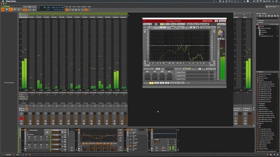The width and height of the screenshot is (280, 157).
Task: Click GlissEQ graph top-left zoom arrow
Action: tap(145, 31)
